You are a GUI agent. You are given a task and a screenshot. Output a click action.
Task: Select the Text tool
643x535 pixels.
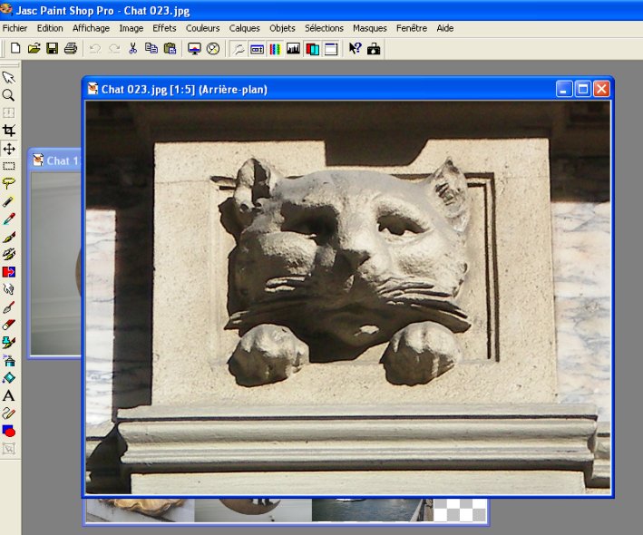point(8,395)
